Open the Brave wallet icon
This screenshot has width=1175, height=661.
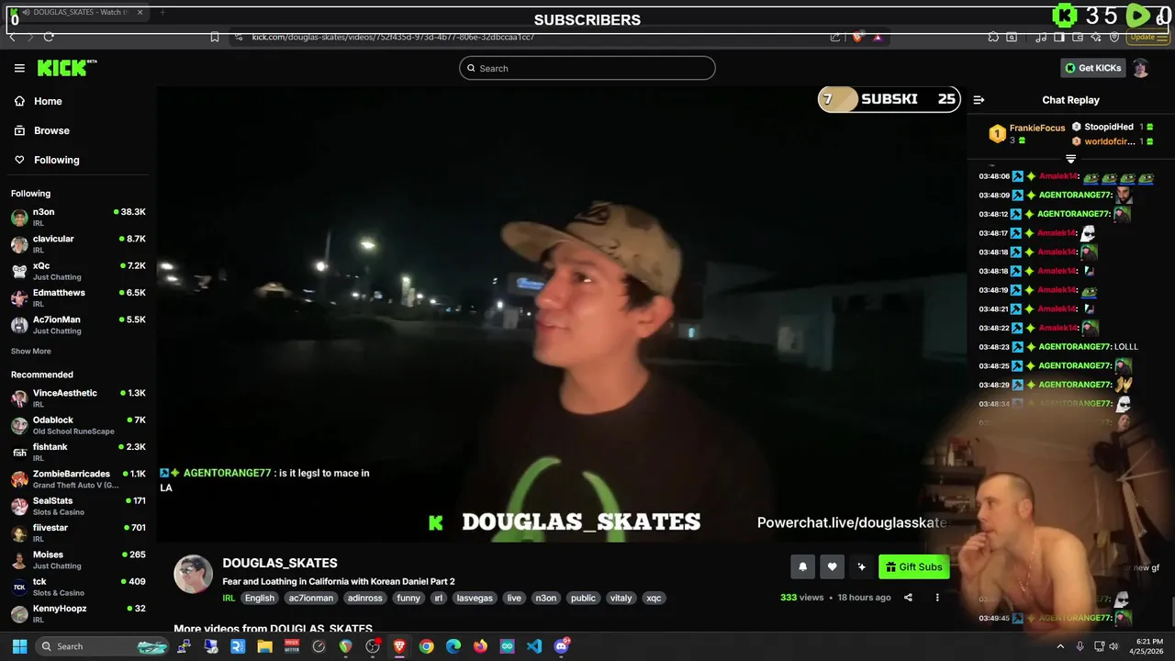[x=1078, y=37]
